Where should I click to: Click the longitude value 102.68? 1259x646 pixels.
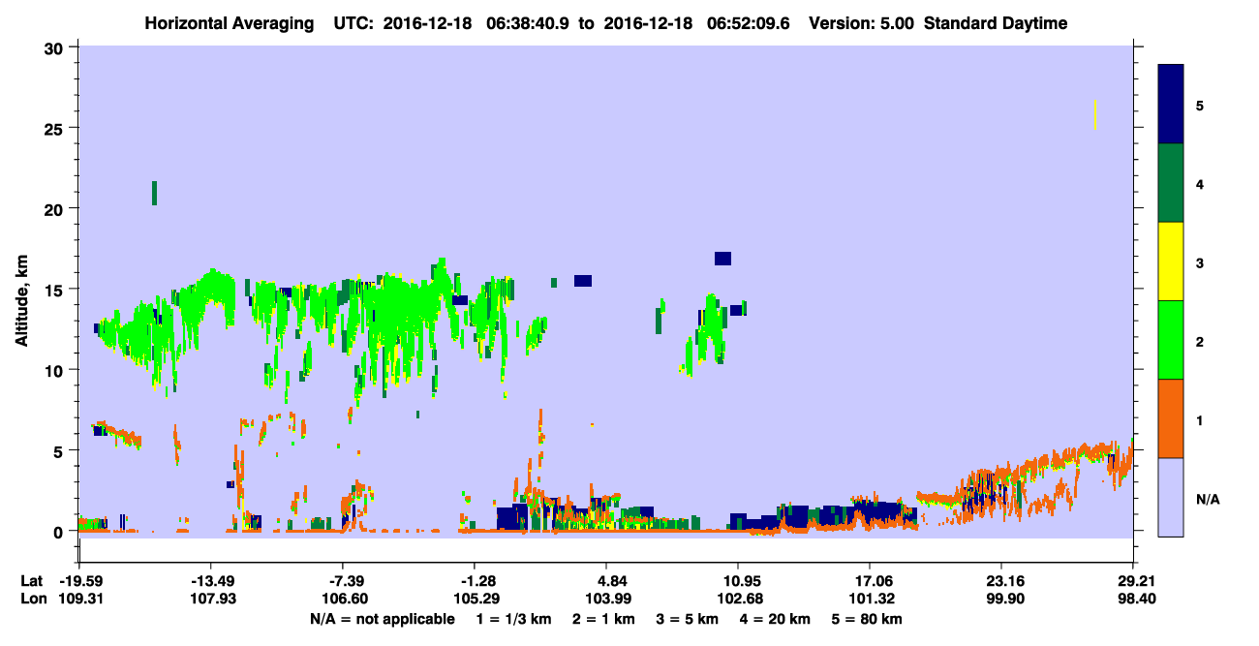738,599
